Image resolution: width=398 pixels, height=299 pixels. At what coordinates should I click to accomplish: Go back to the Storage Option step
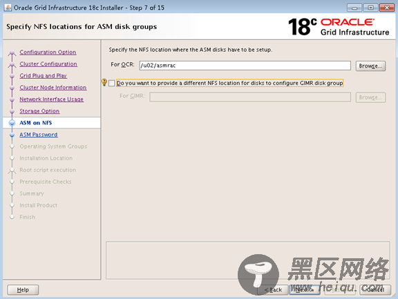[x=39, y=111]
